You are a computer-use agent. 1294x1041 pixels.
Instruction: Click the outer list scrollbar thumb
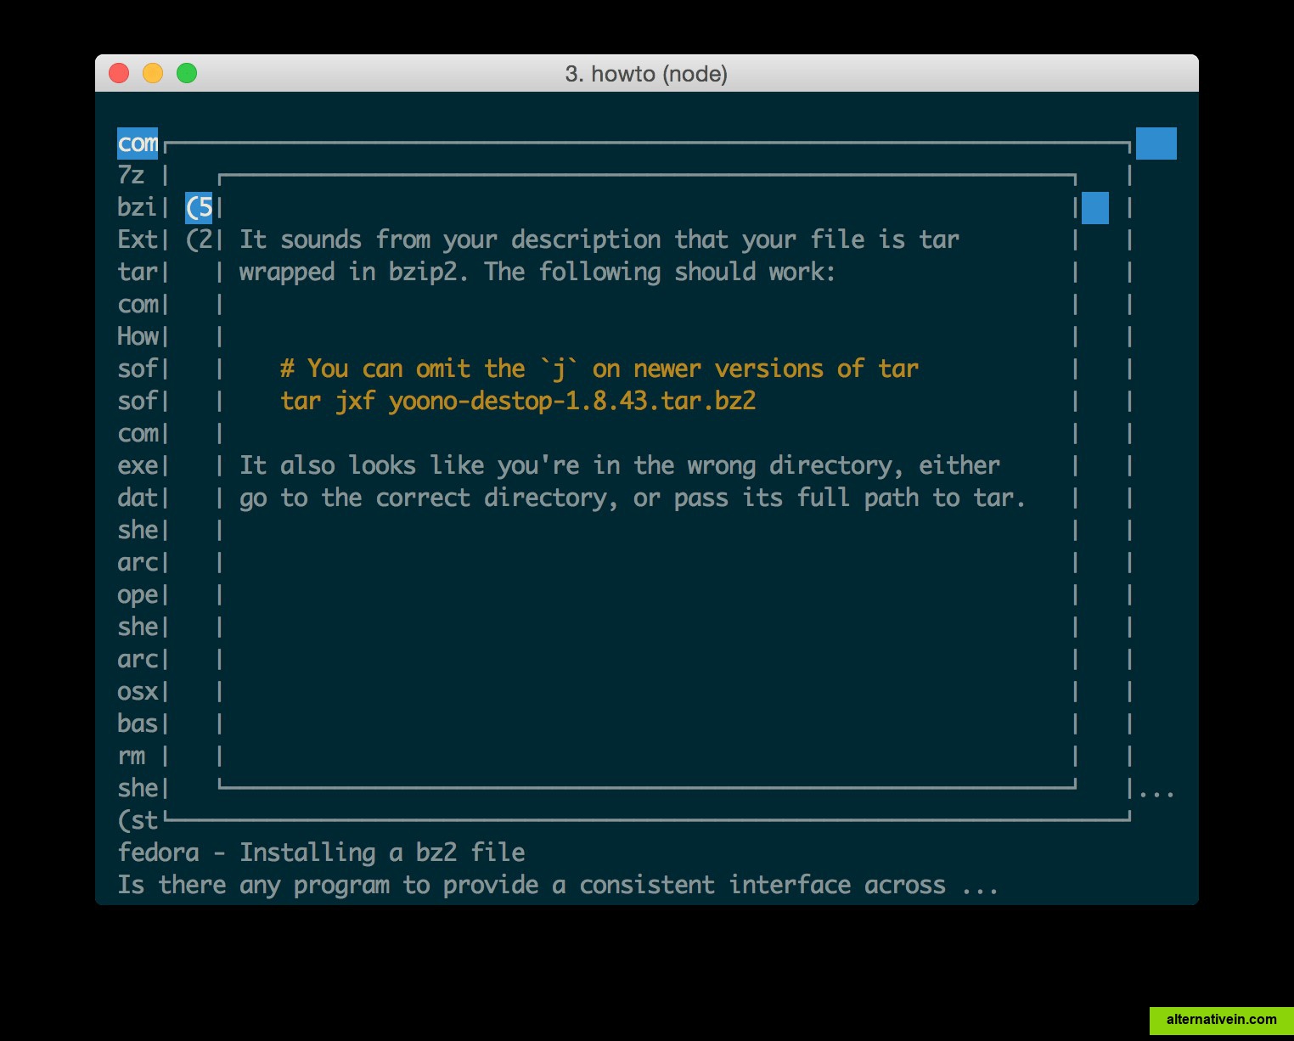point(1156,143)
